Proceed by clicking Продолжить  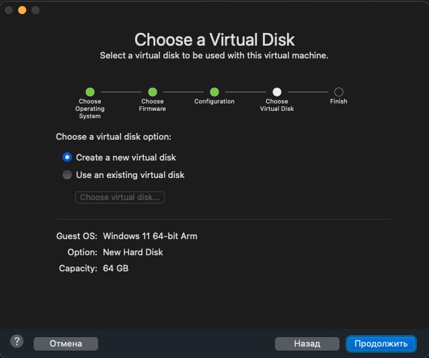(381, 343)
